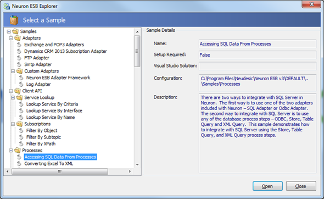This screenshot has height=199, width=324.
Task: Select the FTP Adapter sample
Action: point(37,58)
